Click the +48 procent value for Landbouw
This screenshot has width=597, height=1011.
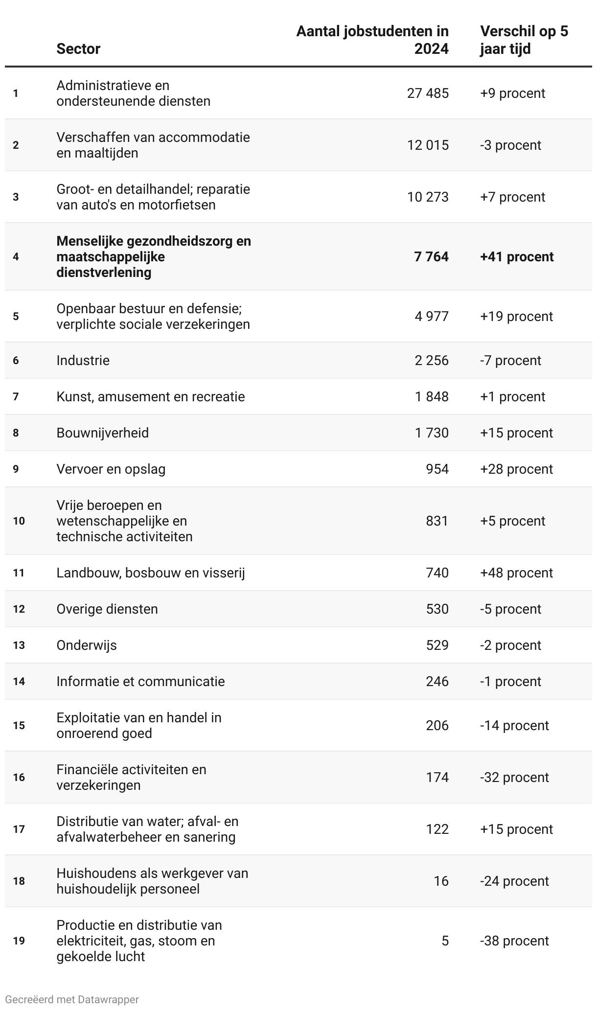(x=516, y=573)
